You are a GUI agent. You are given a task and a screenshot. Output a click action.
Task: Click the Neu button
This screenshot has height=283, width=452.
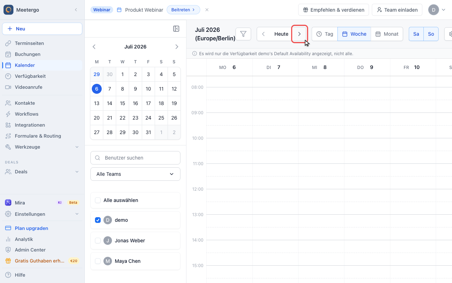[x=42, y=29]
